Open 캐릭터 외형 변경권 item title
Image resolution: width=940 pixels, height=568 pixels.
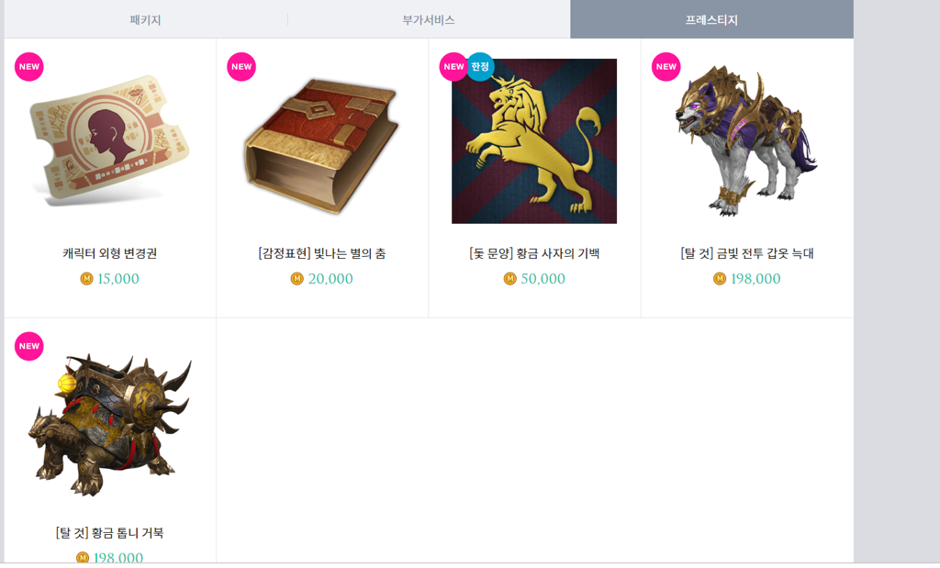tap(110, 253)
